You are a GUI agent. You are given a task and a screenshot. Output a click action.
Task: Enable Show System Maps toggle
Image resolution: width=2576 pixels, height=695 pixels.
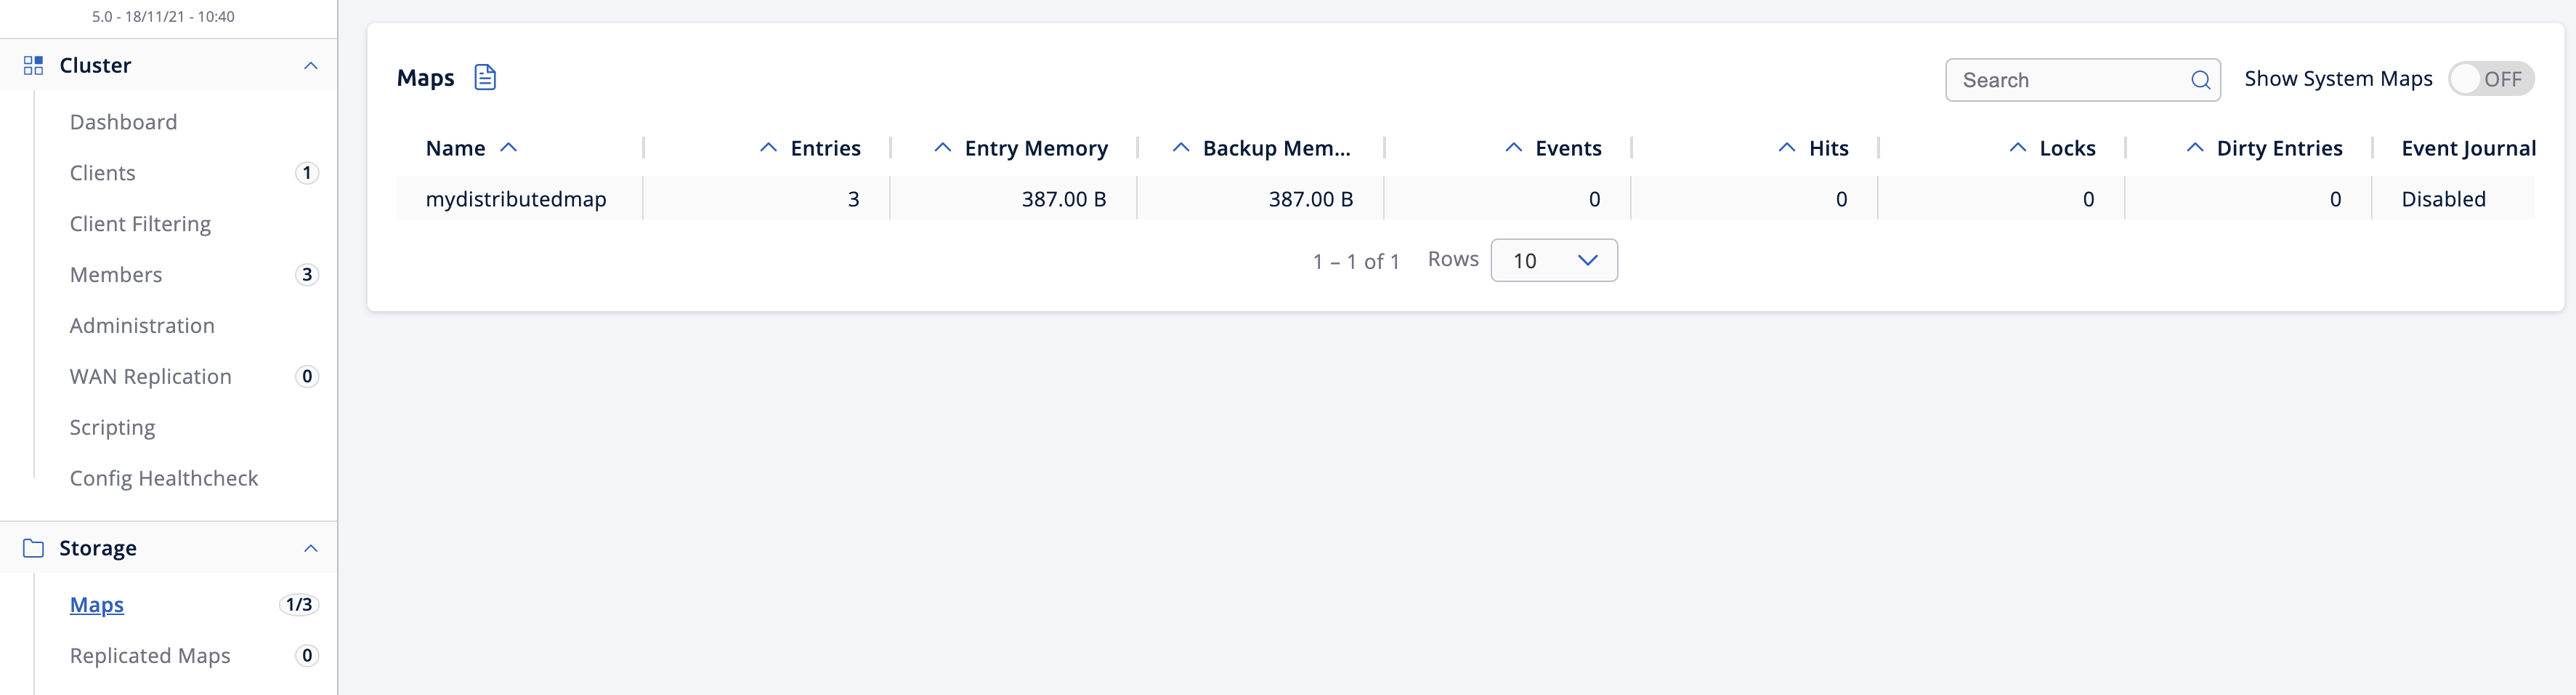[2490, 79]
